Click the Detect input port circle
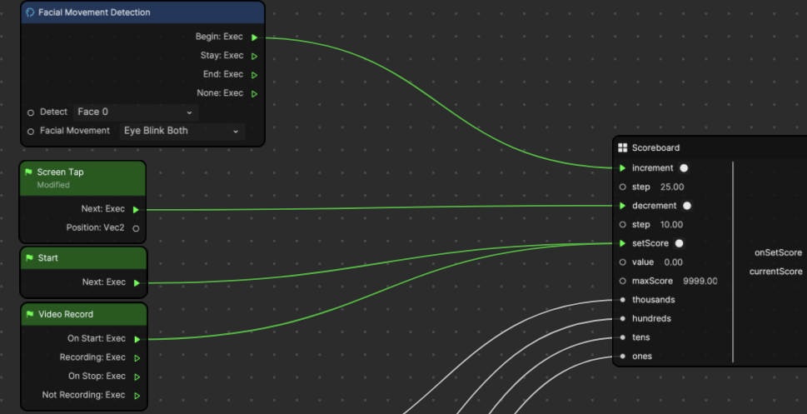 click(30, 112)
